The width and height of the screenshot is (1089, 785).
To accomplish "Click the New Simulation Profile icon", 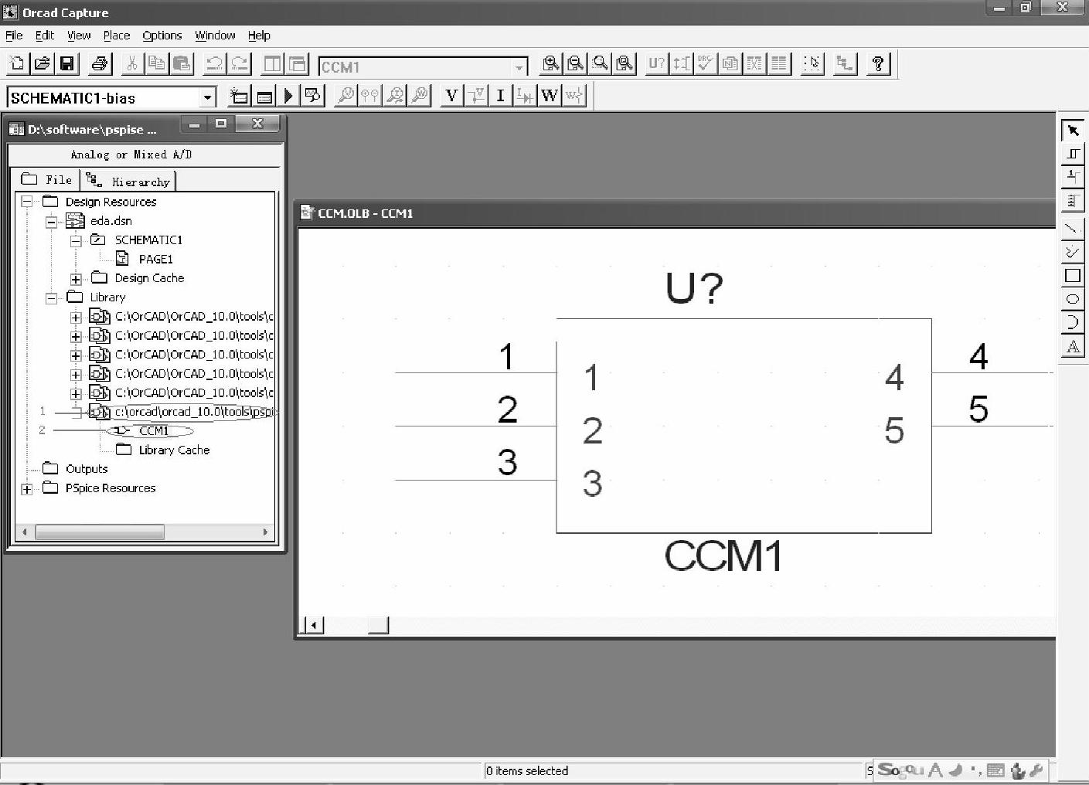I will tap(239, 96).
